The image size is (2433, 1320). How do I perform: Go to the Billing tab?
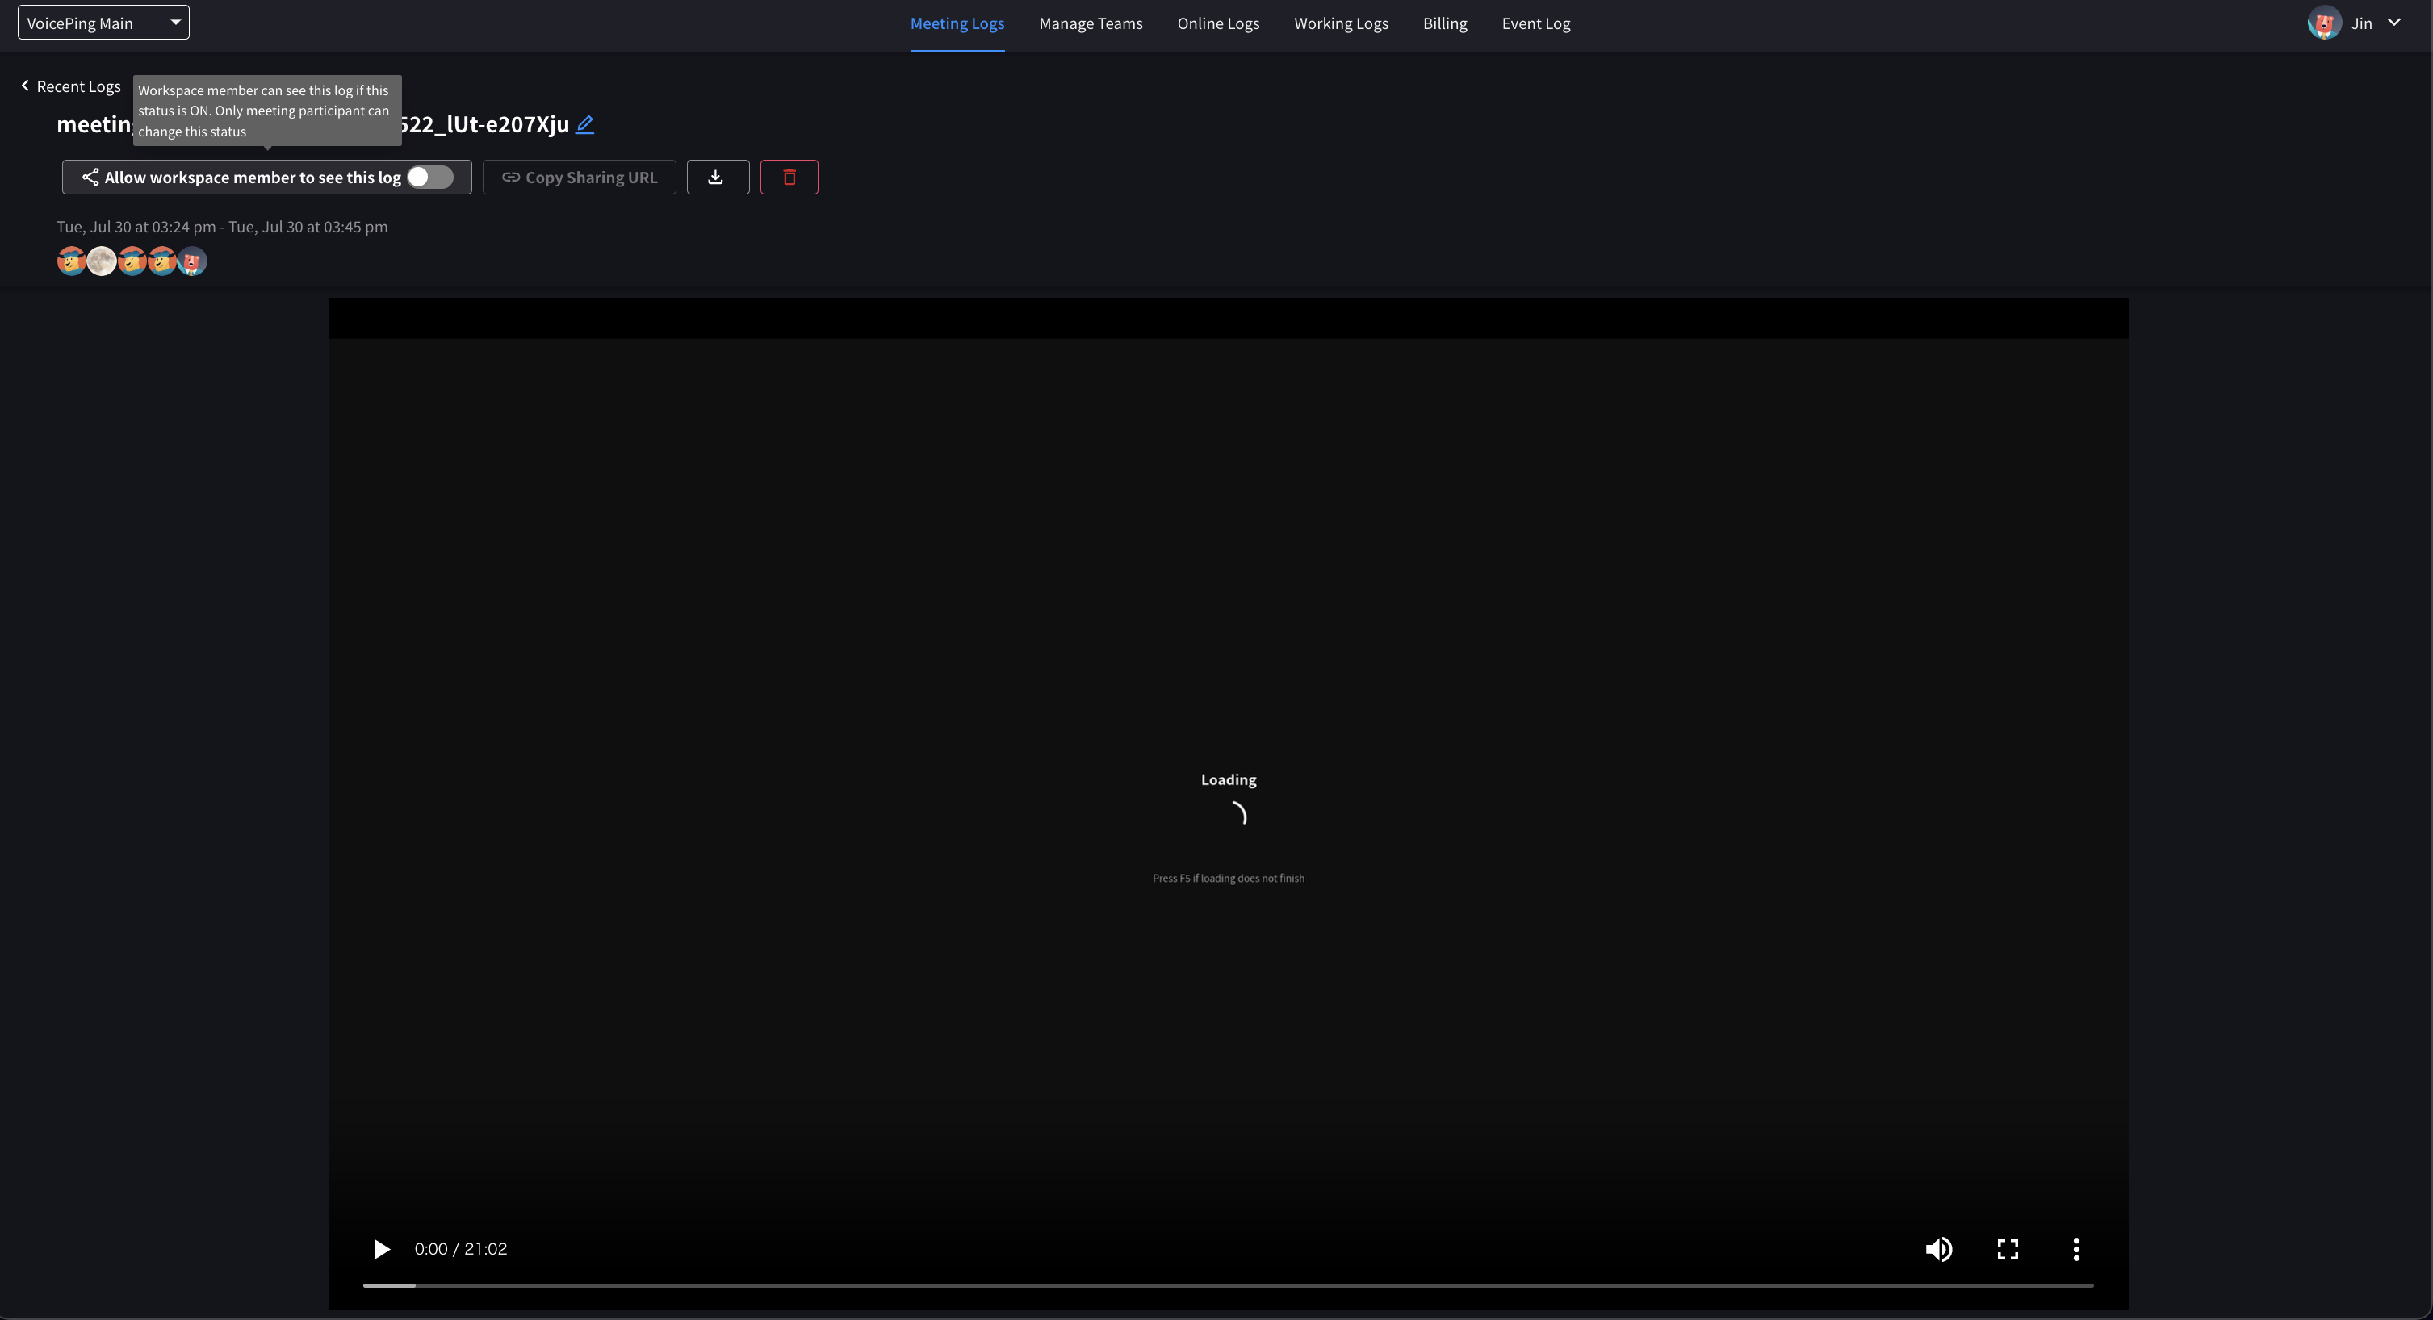coord(1444,23)
